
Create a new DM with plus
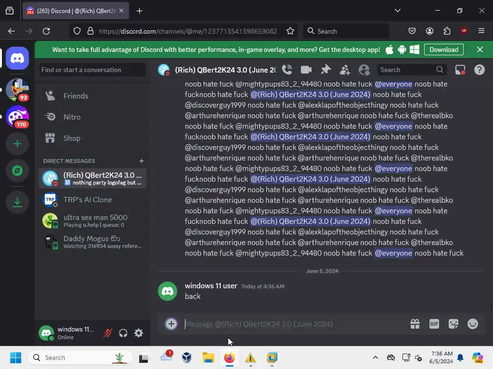(142, 161)
